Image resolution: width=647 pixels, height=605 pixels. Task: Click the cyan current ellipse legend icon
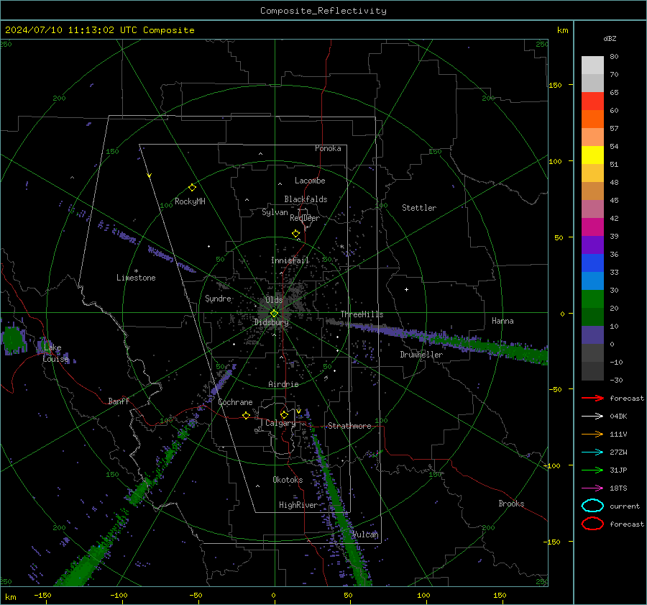click(x=592, y=506)
